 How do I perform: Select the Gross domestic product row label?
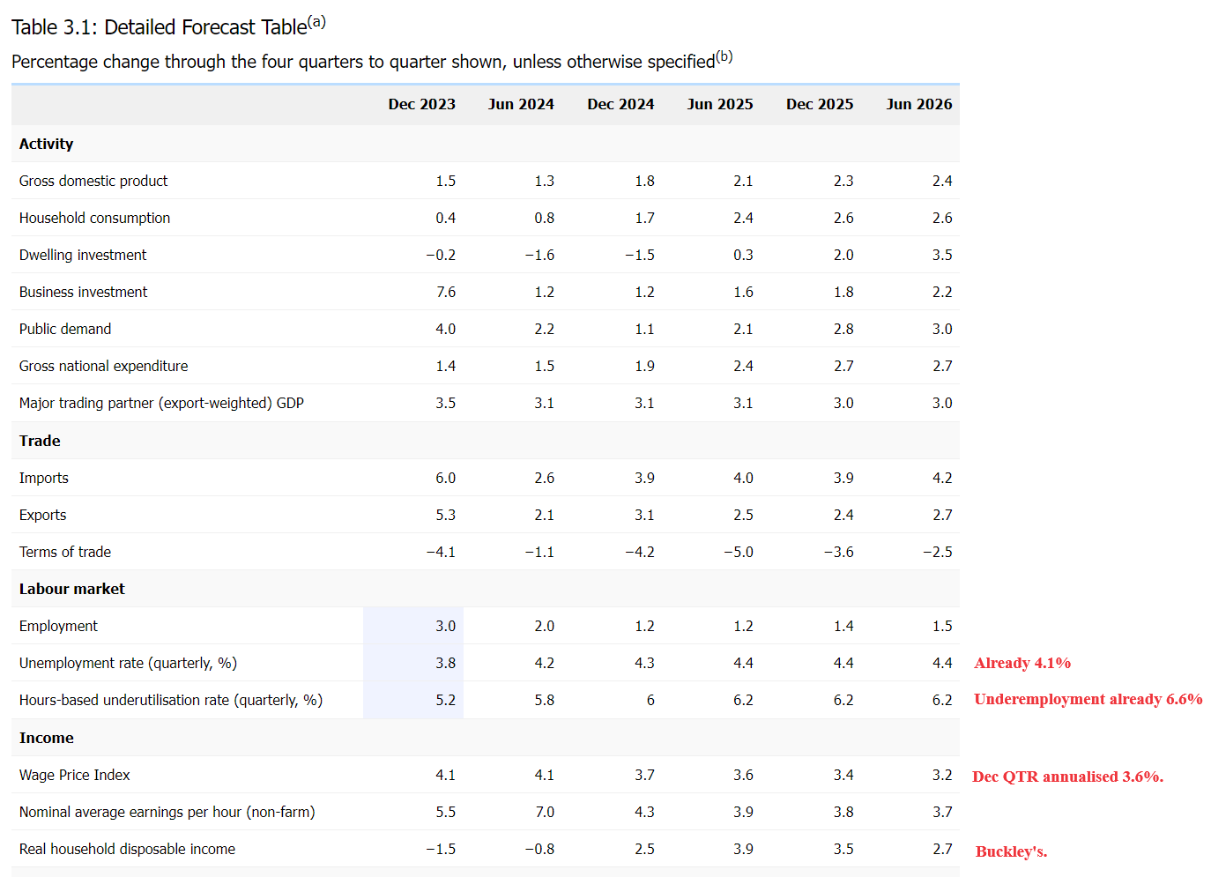point(93,181)
